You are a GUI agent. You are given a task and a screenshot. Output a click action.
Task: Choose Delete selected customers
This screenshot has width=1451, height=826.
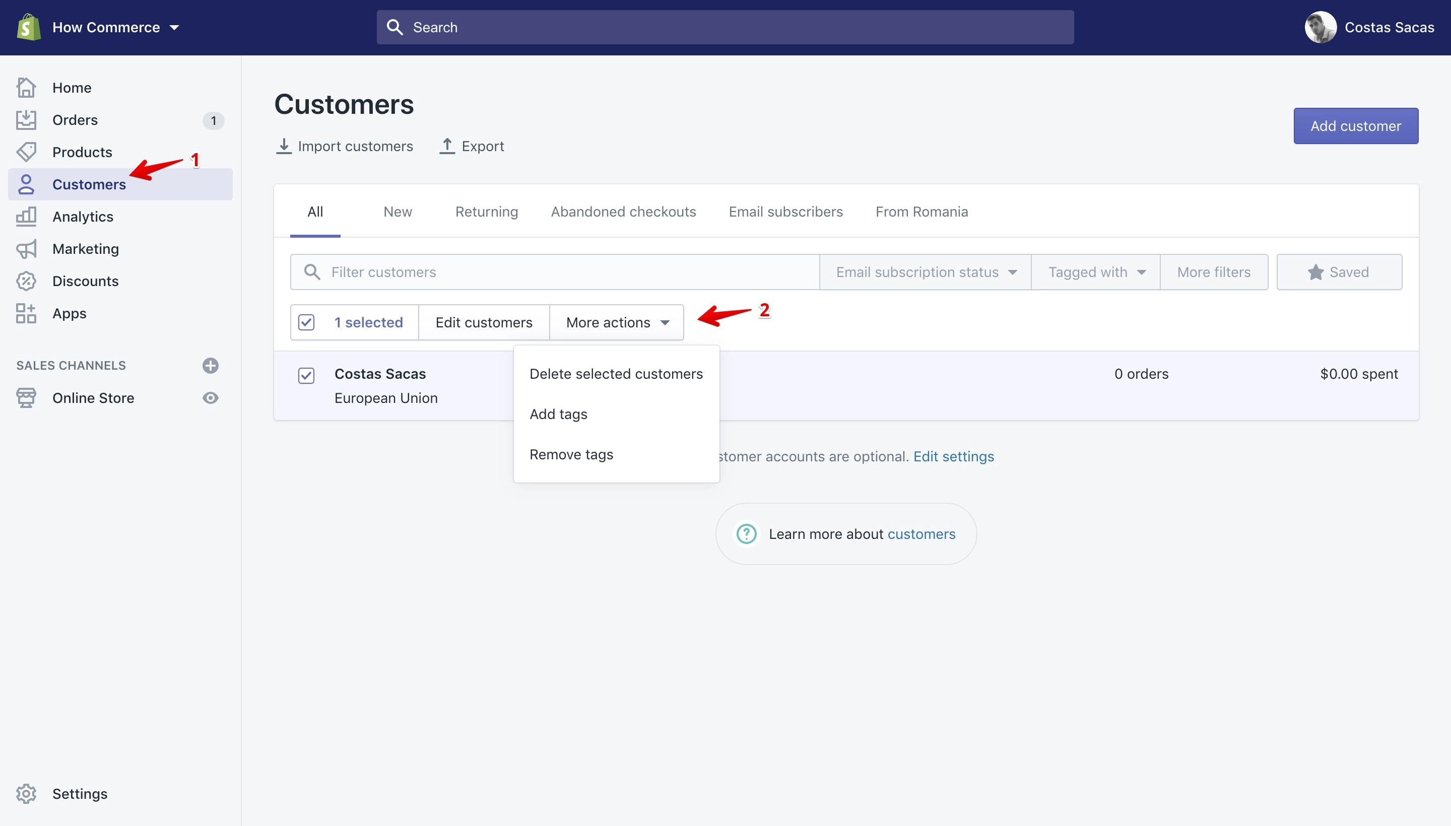click(616, 374)
